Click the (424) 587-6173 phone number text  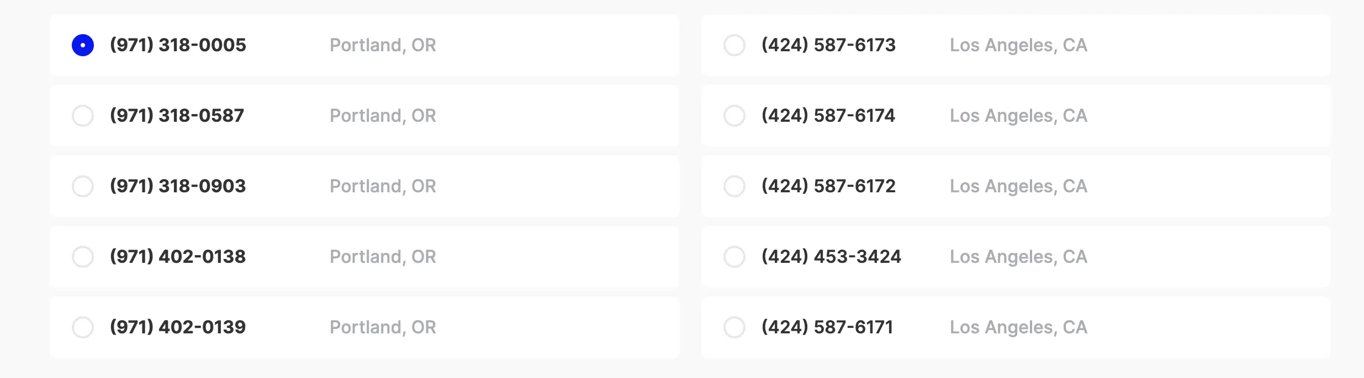(x=828, y=45)
